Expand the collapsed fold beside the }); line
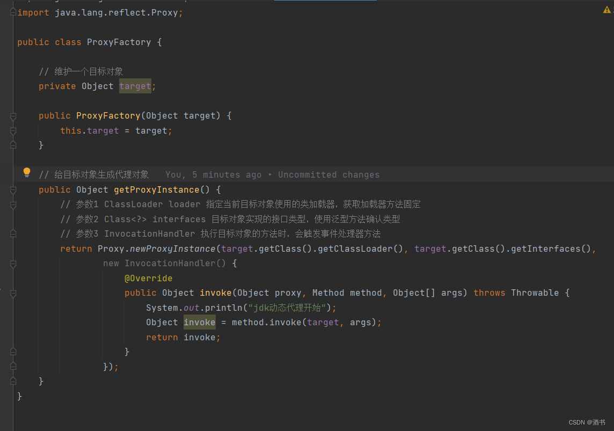614x431 pixels. click(12, 367)
